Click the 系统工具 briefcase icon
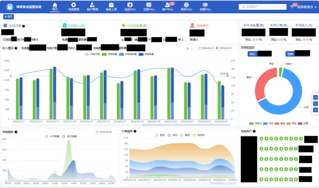The image size is (319, 188). 111,5
